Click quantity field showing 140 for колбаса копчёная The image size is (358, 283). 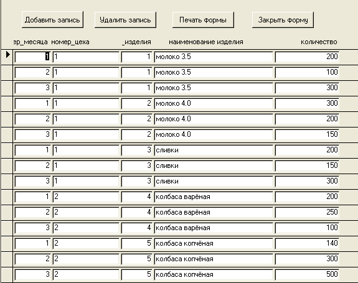click(307, 243)
